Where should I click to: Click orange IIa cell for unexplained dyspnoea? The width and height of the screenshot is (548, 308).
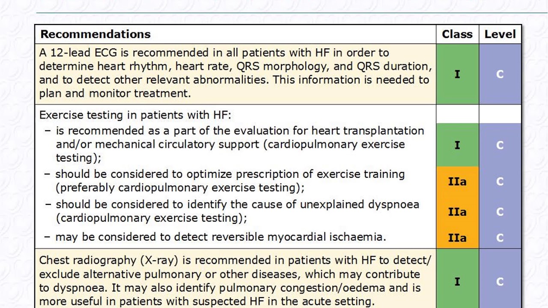(457, 212)
